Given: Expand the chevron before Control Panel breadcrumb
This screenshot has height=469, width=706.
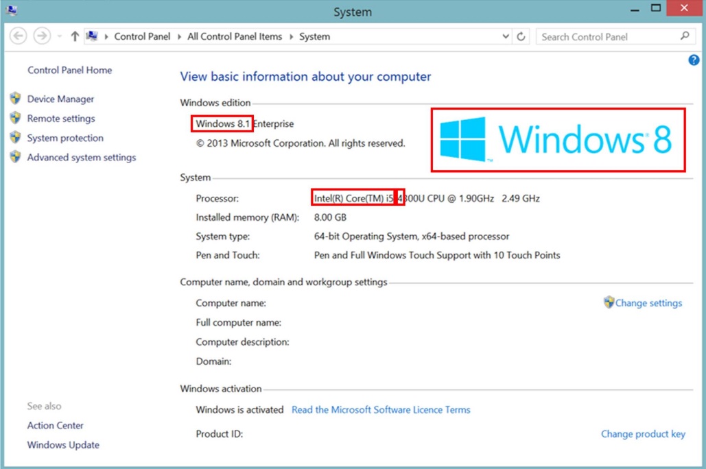Looking at the screenshot, I should (x=106, y=36).
